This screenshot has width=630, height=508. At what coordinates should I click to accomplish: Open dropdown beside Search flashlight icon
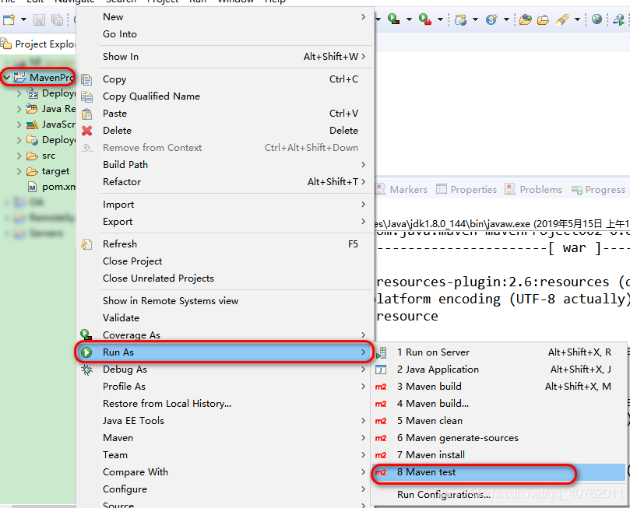[577, 19]
